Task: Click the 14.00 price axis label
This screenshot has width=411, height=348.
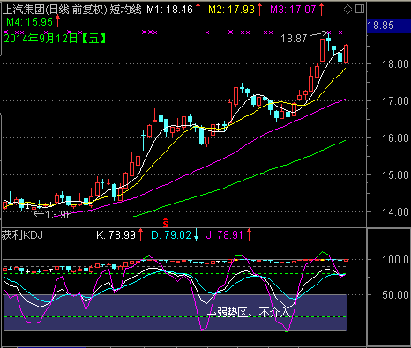Action: 395,212
